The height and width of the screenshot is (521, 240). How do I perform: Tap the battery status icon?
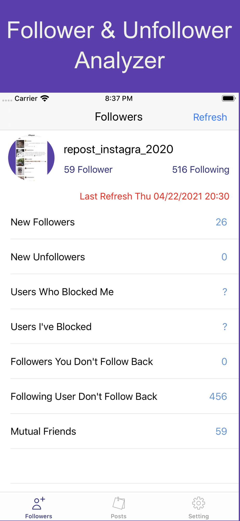[229, 98]
